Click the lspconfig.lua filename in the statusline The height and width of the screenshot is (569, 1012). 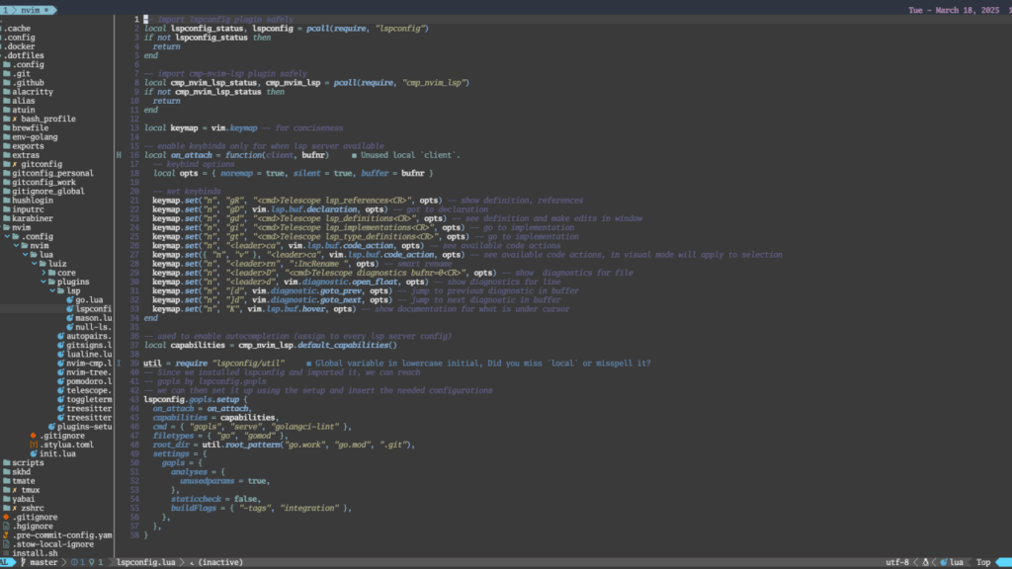[146, 562]
